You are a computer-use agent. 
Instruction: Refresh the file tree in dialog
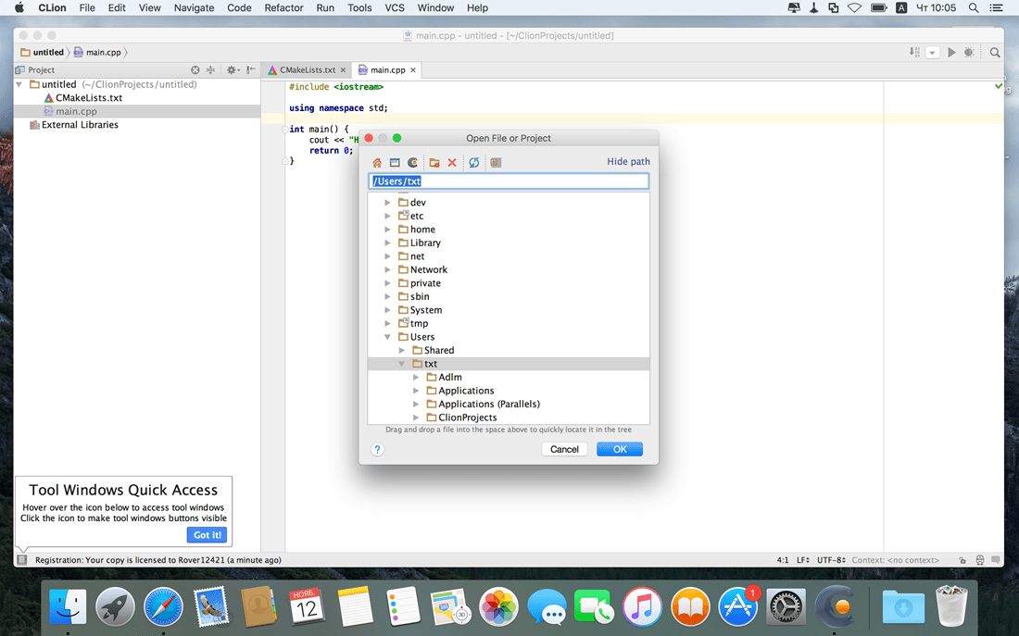(473, 162)
